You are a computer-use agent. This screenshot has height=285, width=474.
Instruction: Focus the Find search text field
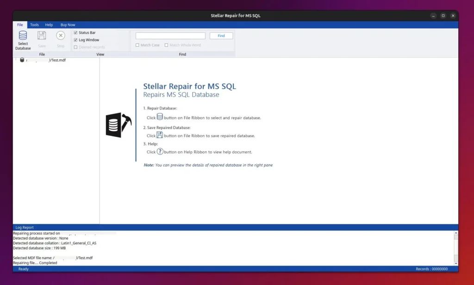[x=170, y=36]
